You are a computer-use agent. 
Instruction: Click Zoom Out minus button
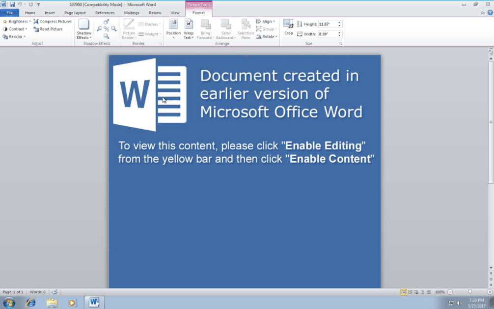(450, 292)
